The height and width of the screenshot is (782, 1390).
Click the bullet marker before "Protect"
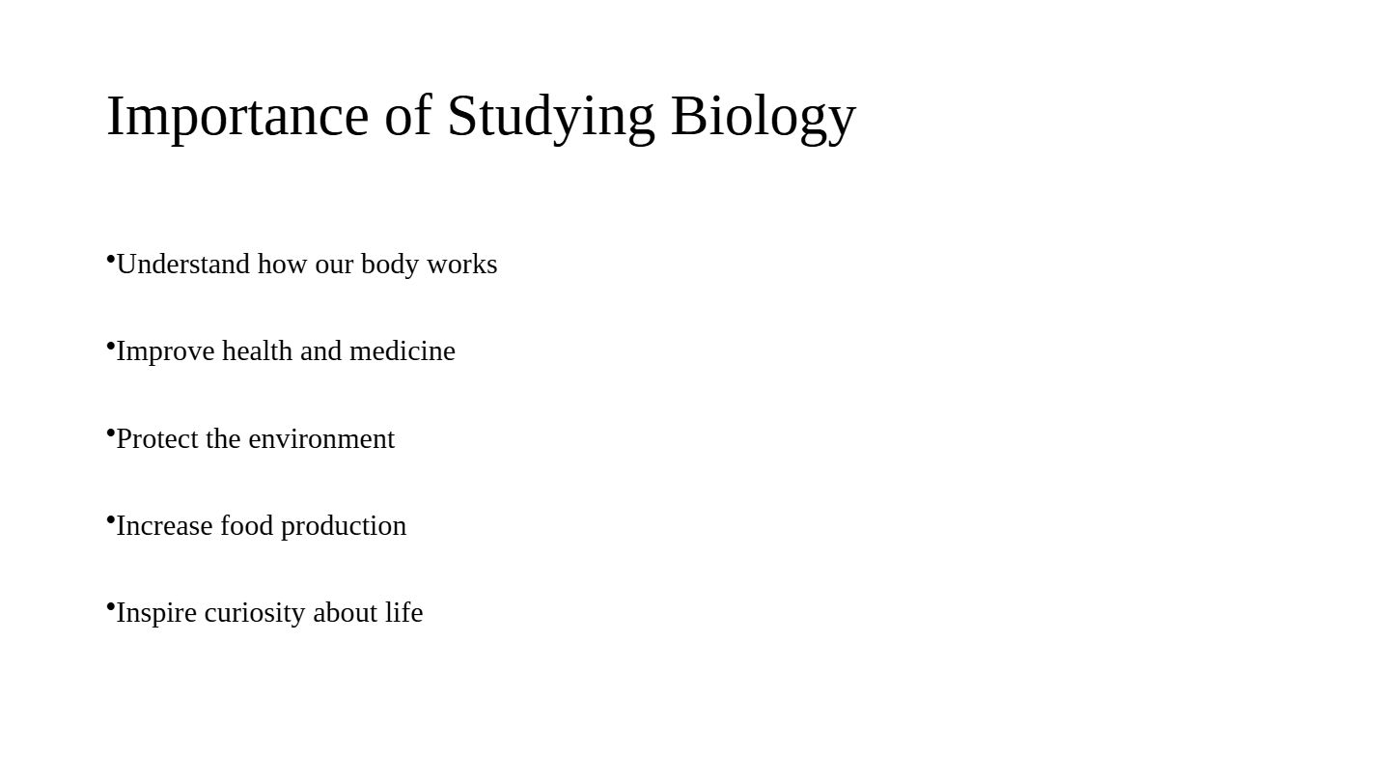point(111,433)
